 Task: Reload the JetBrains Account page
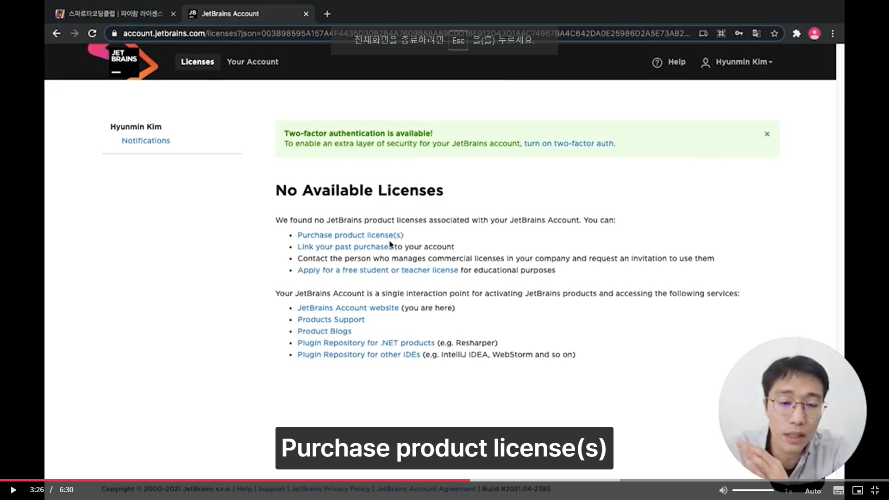[92, 33]
